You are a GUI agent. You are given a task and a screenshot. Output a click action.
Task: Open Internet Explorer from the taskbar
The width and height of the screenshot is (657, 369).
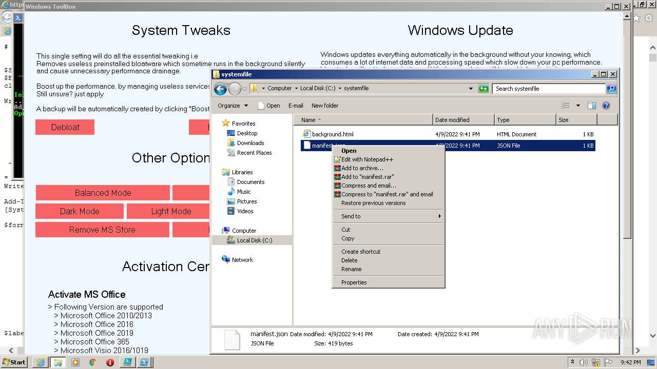coord(41,362)
